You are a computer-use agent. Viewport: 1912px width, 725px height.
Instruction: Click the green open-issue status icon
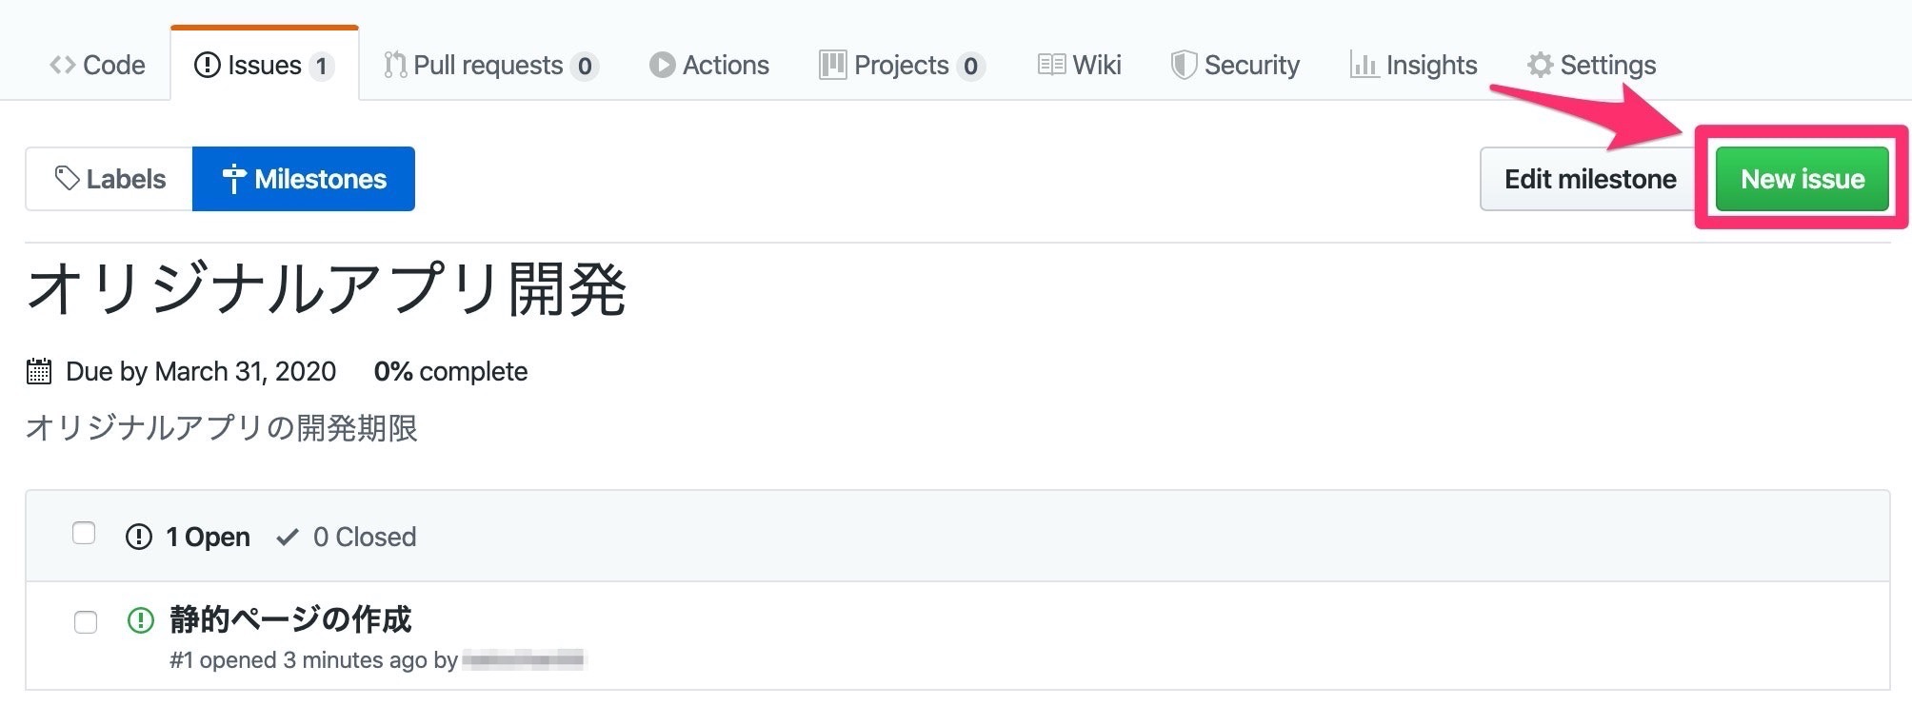pyautogui.click(x=140, y=619)
